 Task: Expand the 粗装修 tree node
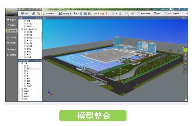20,91
